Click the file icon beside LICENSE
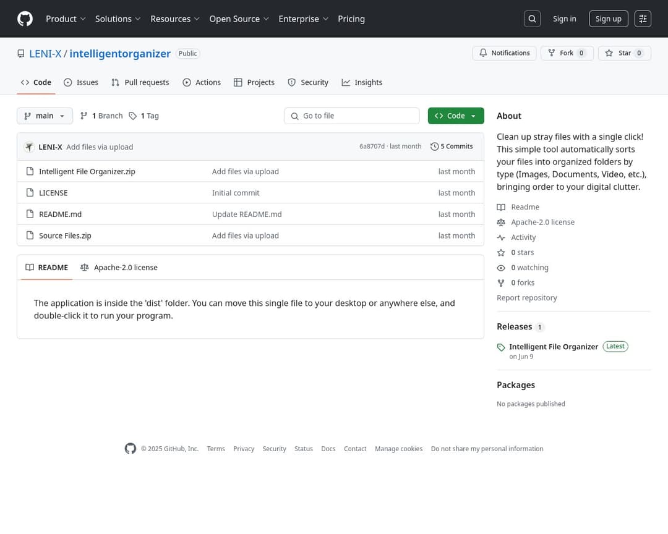This screenshot has width=668, height=534. (30, 192)
